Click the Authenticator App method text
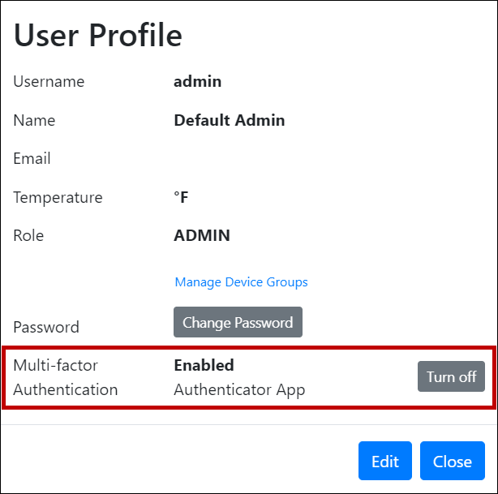 tap(239, 389)
